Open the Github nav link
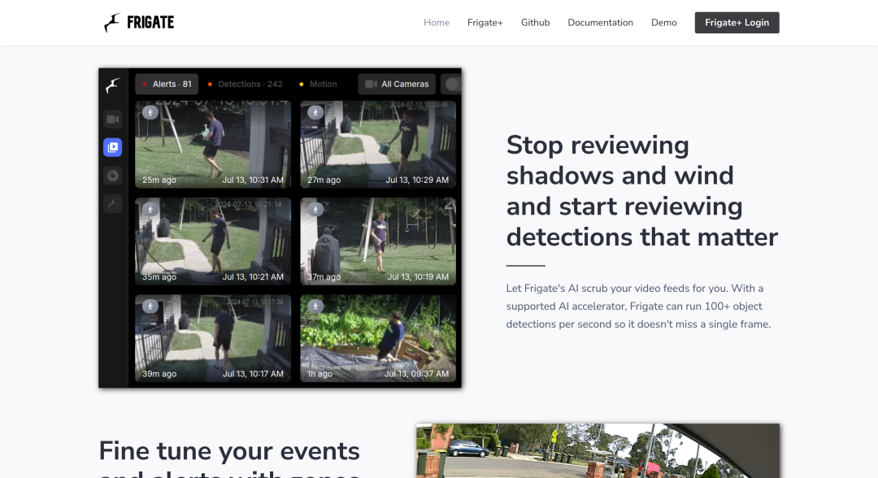This screenshot has height=478, width=878. coord(535,23)
